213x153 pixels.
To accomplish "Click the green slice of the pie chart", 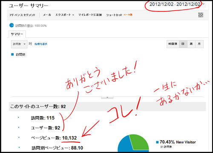I will click(140, 142).
